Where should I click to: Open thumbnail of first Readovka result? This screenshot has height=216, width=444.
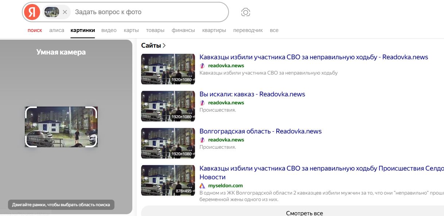click(x=168, y=69)
